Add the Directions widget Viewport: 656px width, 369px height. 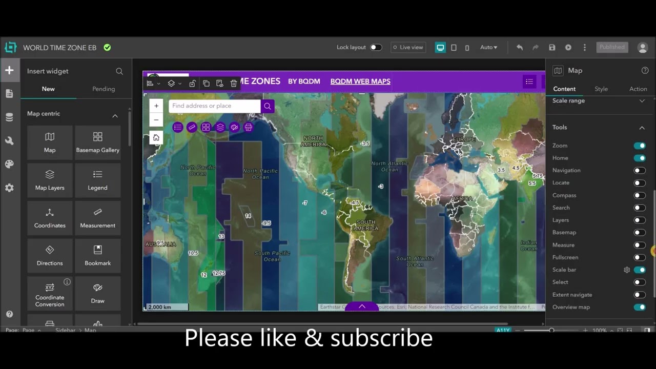50,256
